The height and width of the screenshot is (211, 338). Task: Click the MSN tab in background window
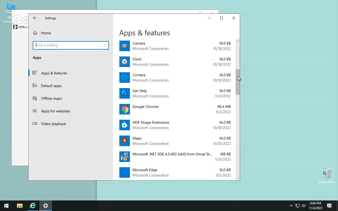pos(20,27)
